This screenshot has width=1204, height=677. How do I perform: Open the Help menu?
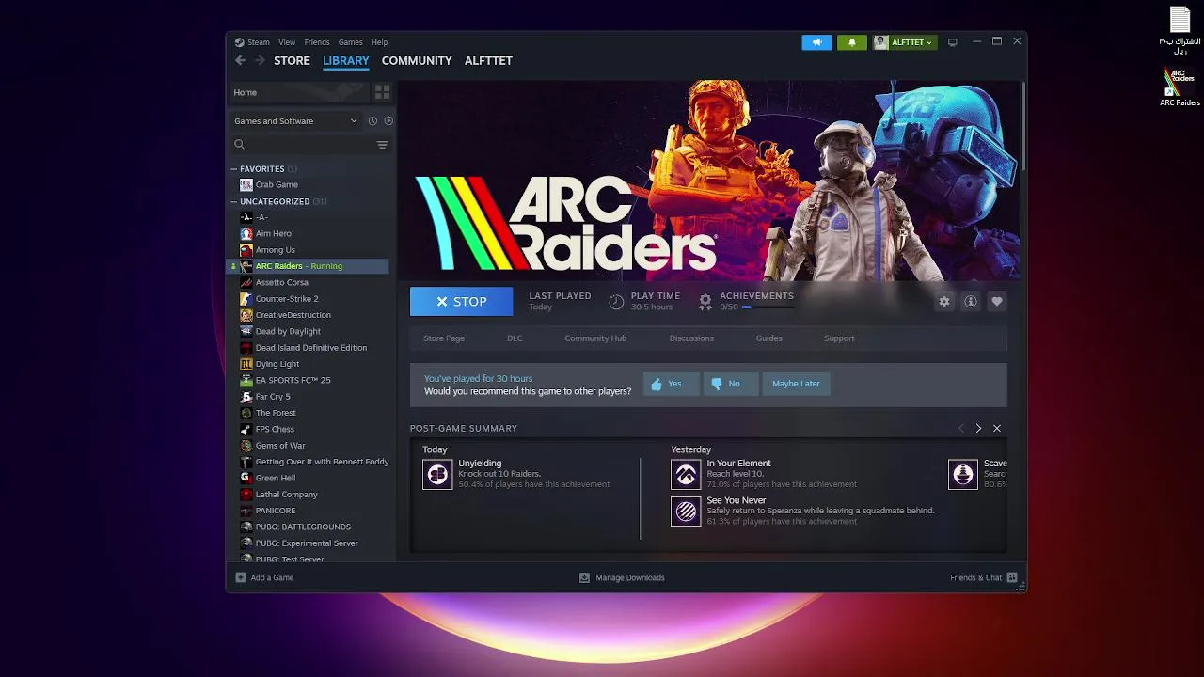point(379,42)
